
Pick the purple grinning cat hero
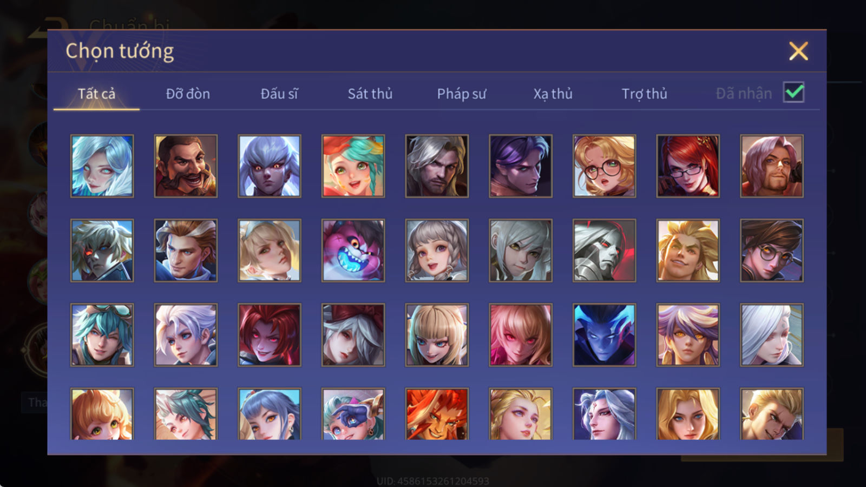click(x=353, y=251)
